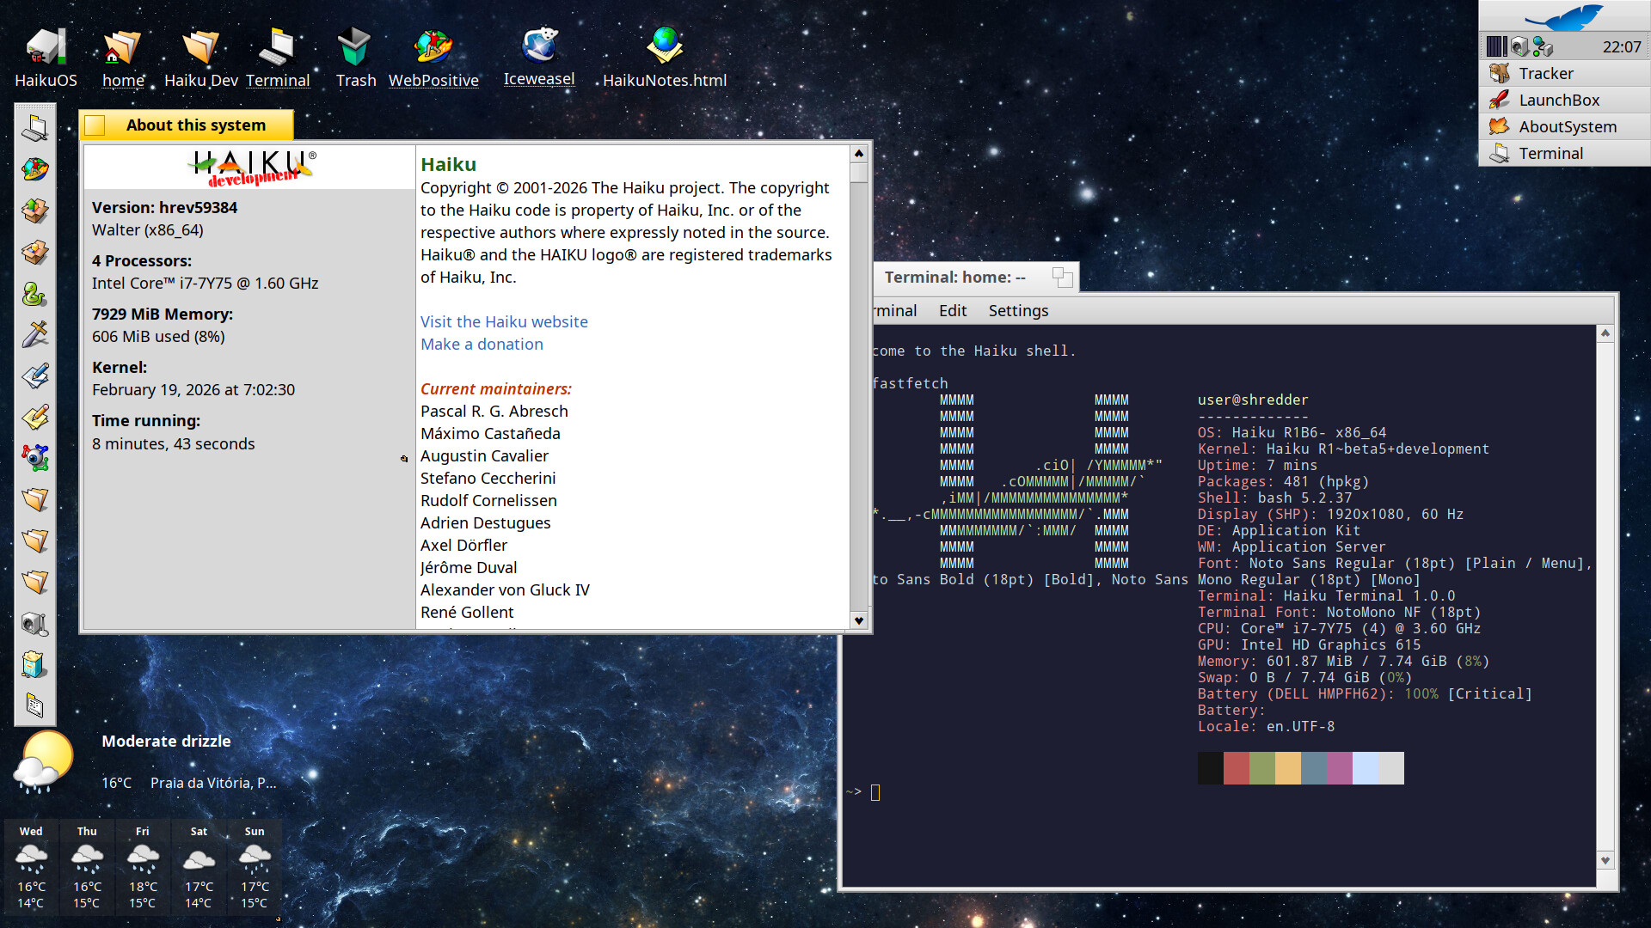Click the sword icon in LaunchBox panel
1651x928 pixels.
point(35,335)
